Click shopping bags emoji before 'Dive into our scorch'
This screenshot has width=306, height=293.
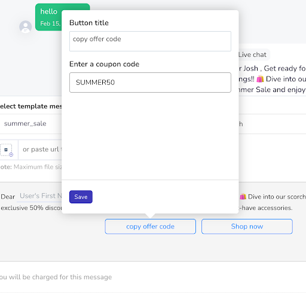pos(243,197)
